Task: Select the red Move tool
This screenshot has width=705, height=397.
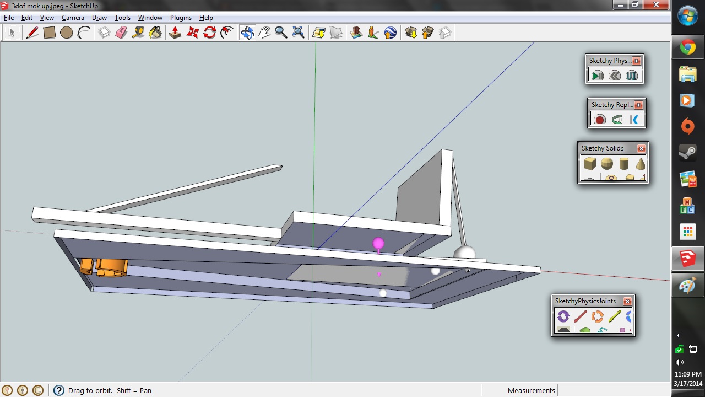Action: [x=192, y=33]
